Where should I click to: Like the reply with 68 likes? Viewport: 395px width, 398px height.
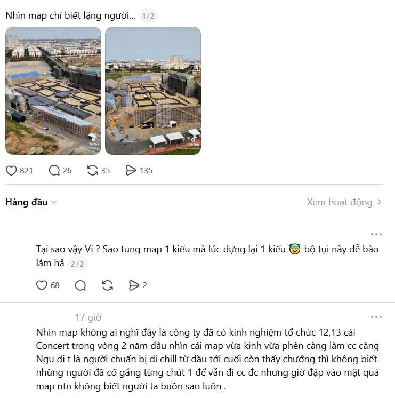pos(42,285)
